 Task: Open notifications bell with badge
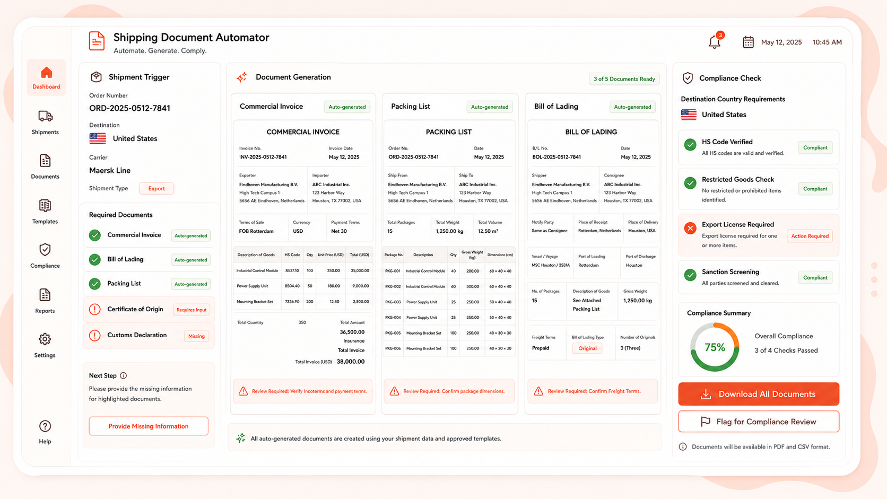click(x=715, y=41)
